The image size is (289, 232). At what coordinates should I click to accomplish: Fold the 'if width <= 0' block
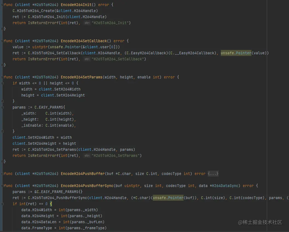pos(2,83)
